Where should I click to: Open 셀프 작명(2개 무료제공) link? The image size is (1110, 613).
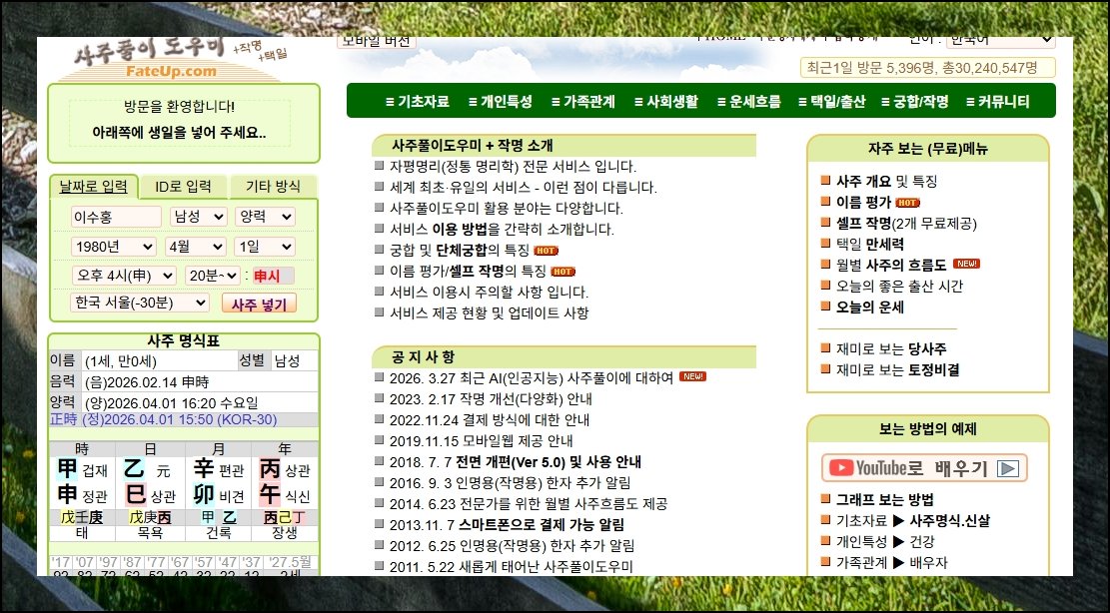[906, 224]
